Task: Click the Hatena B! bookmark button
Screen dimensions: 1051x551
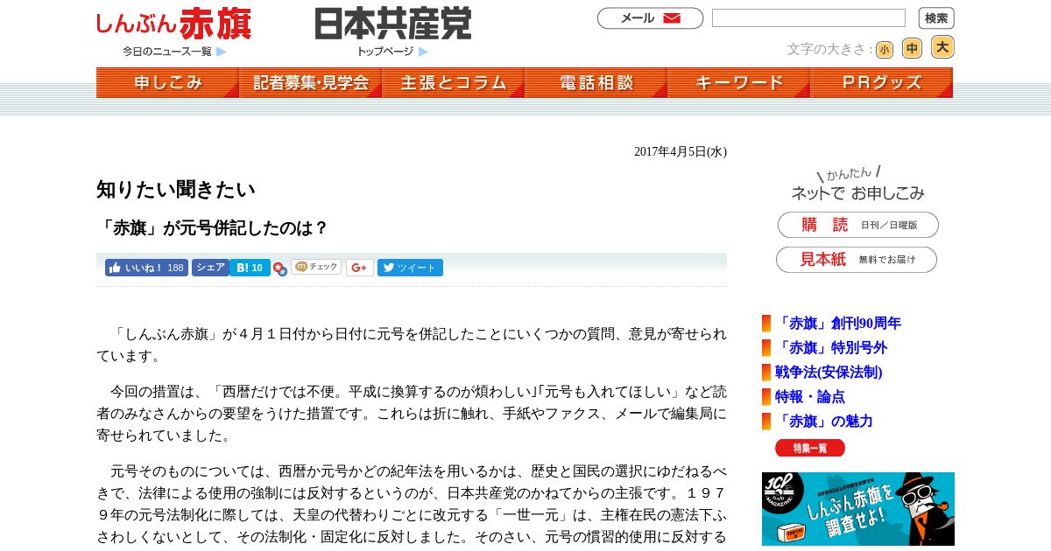Action: [x=250, y=268]
